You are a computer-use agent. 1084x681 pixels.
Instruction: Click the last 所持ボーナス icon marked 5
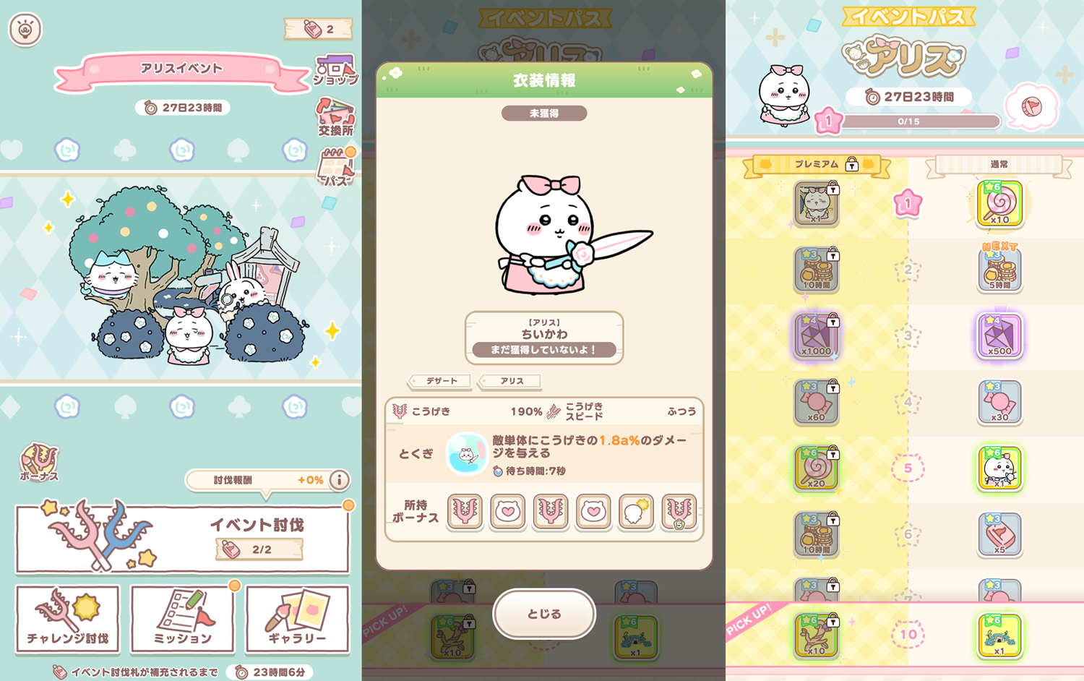pos(679,512)
